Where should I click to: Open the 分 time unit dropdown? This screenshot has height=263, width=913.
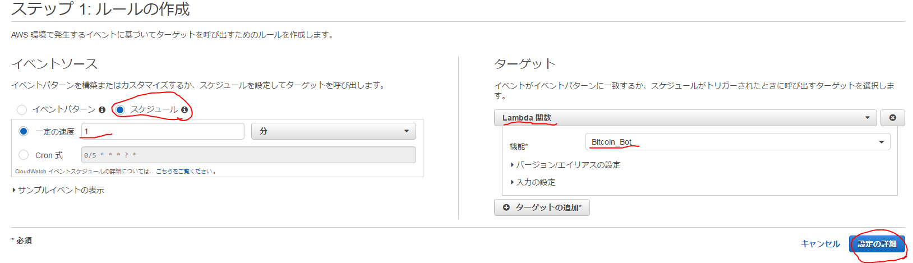[x=334, y=131]
